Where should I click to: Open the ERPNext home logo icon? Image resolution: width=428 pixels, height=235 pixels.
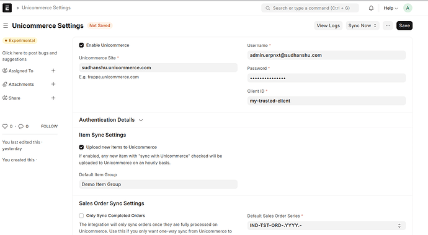(7, 8)
